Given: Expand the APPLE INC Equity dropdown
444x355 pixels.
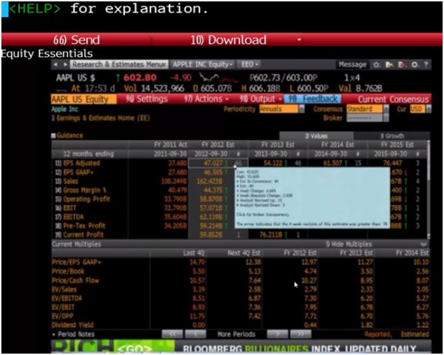Looking at the screenshot, I should [203, 64].
